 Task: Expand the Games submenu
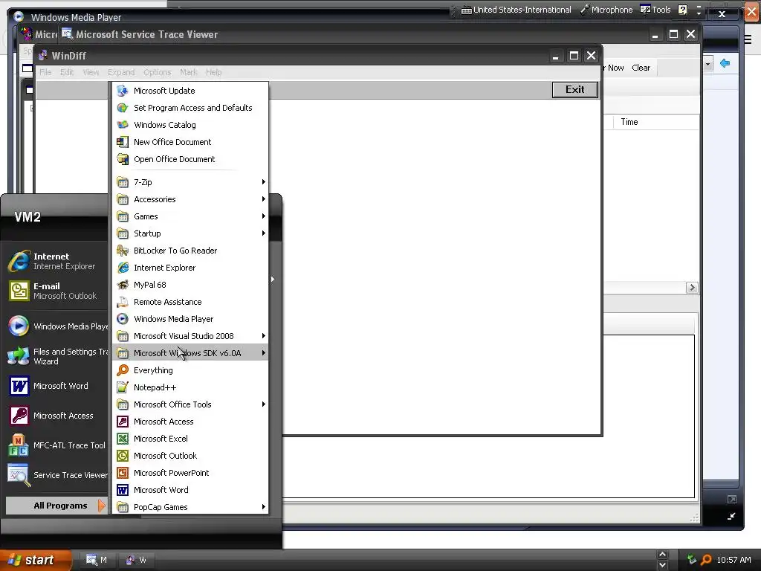point(190,216)
